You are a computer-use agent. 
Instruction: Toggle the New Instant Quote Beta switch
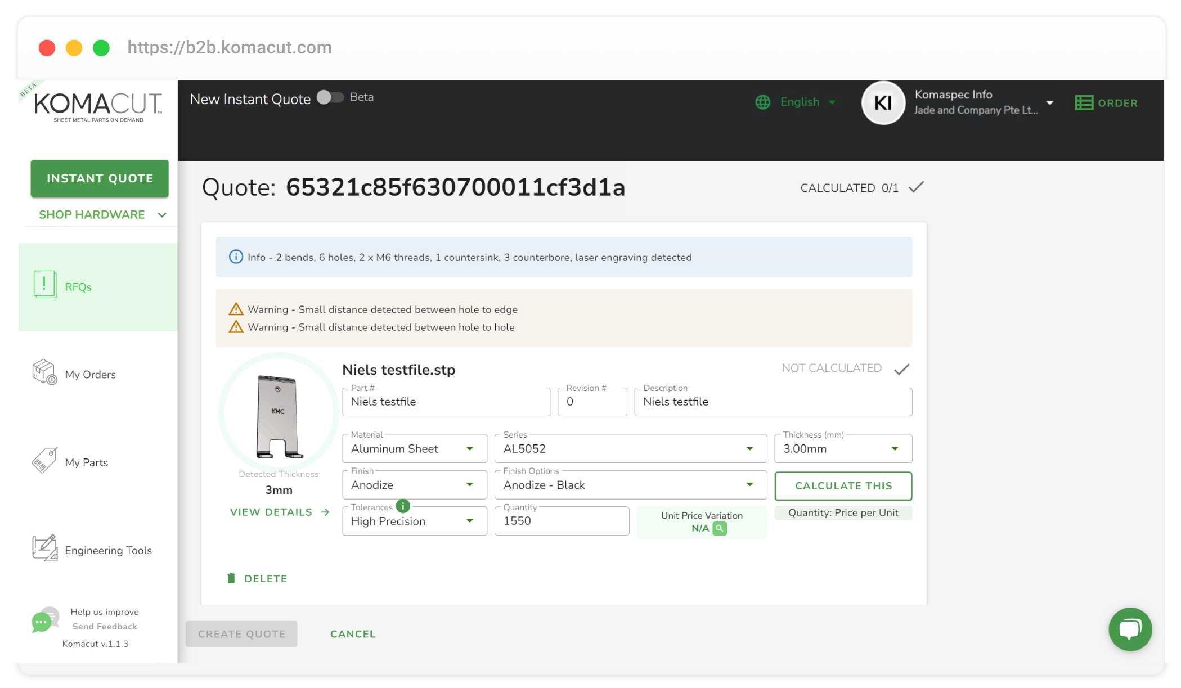[x=330, y=97]
